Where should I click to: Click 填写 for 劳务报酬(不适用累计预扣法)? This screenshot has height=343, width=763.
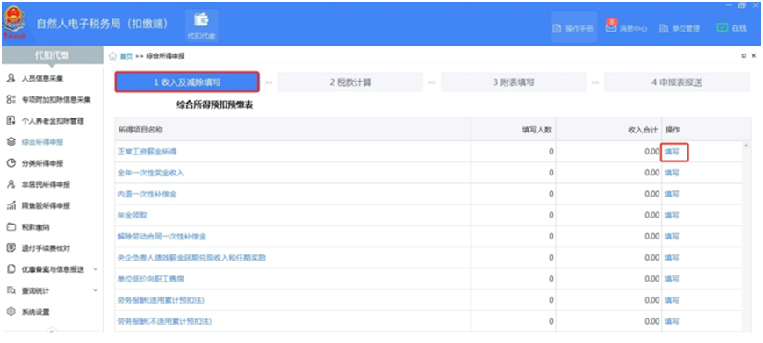pyautogui.click(x=672, y=321)
